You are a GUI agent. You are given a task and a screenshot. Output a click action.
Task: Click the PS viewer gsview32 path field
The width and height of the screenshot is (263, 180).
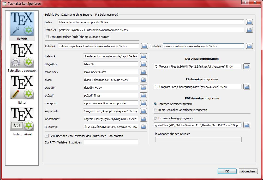tap(198, 87)
